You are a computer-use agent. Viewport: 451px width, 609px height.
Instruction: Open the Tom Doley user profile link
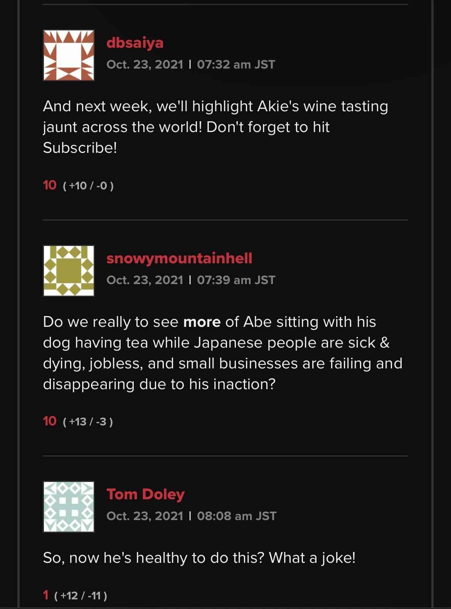[x=145, y=494]
